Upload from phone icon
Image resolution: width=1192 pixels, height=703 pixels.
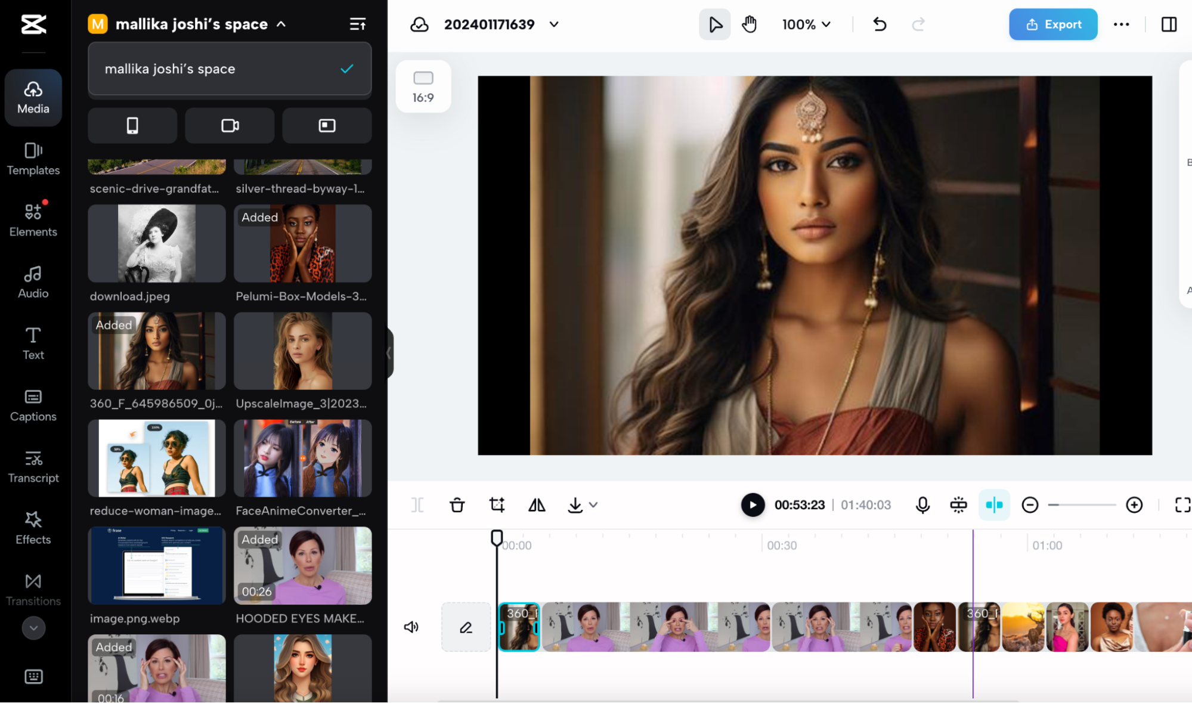pos(132,126)
